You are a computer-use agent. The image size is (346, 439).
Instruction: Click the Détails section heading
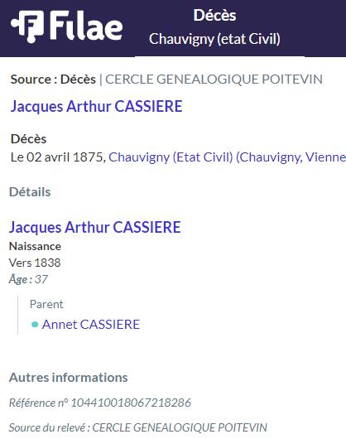(30, 192)
